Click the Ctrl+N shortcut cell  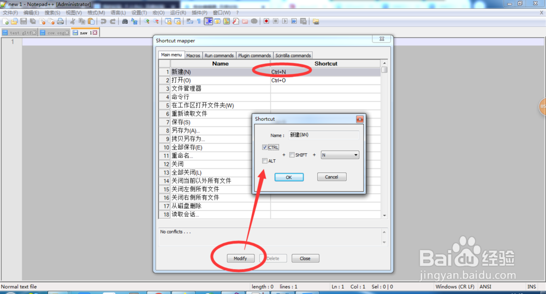(x=325, y=72)
